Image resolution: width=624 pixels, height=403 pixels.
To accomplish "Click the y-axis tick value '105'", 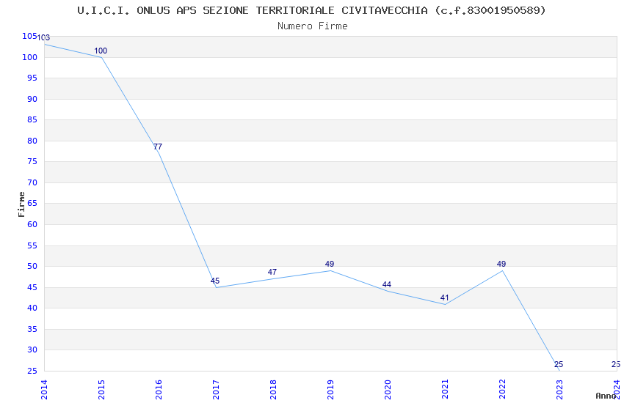I will click(29, 37).
